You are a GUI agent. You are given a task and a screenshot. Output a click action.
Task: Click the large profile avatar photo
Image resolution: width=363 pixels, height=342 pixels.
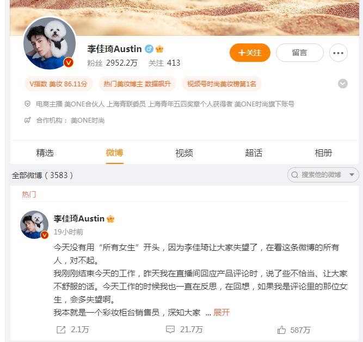point(50,43)
